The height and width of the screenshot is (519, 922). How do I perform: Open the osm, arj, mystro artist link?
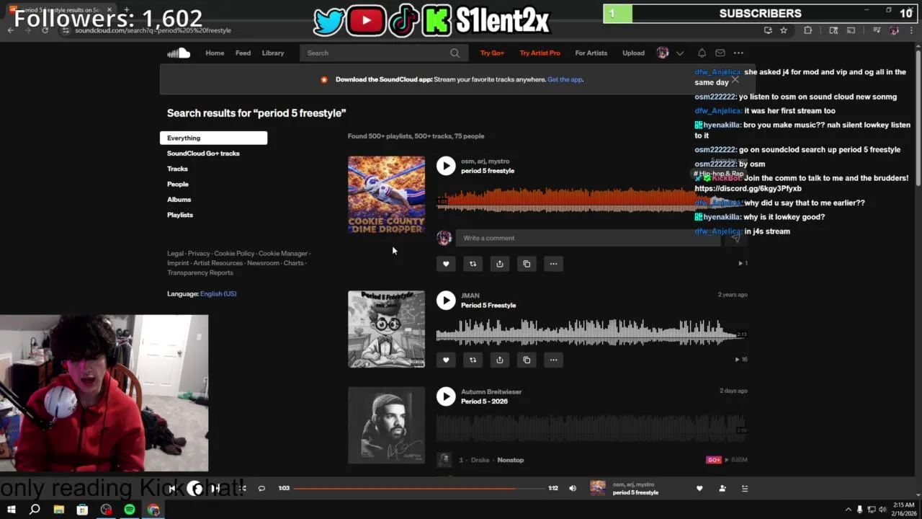(x=485, y=161)
